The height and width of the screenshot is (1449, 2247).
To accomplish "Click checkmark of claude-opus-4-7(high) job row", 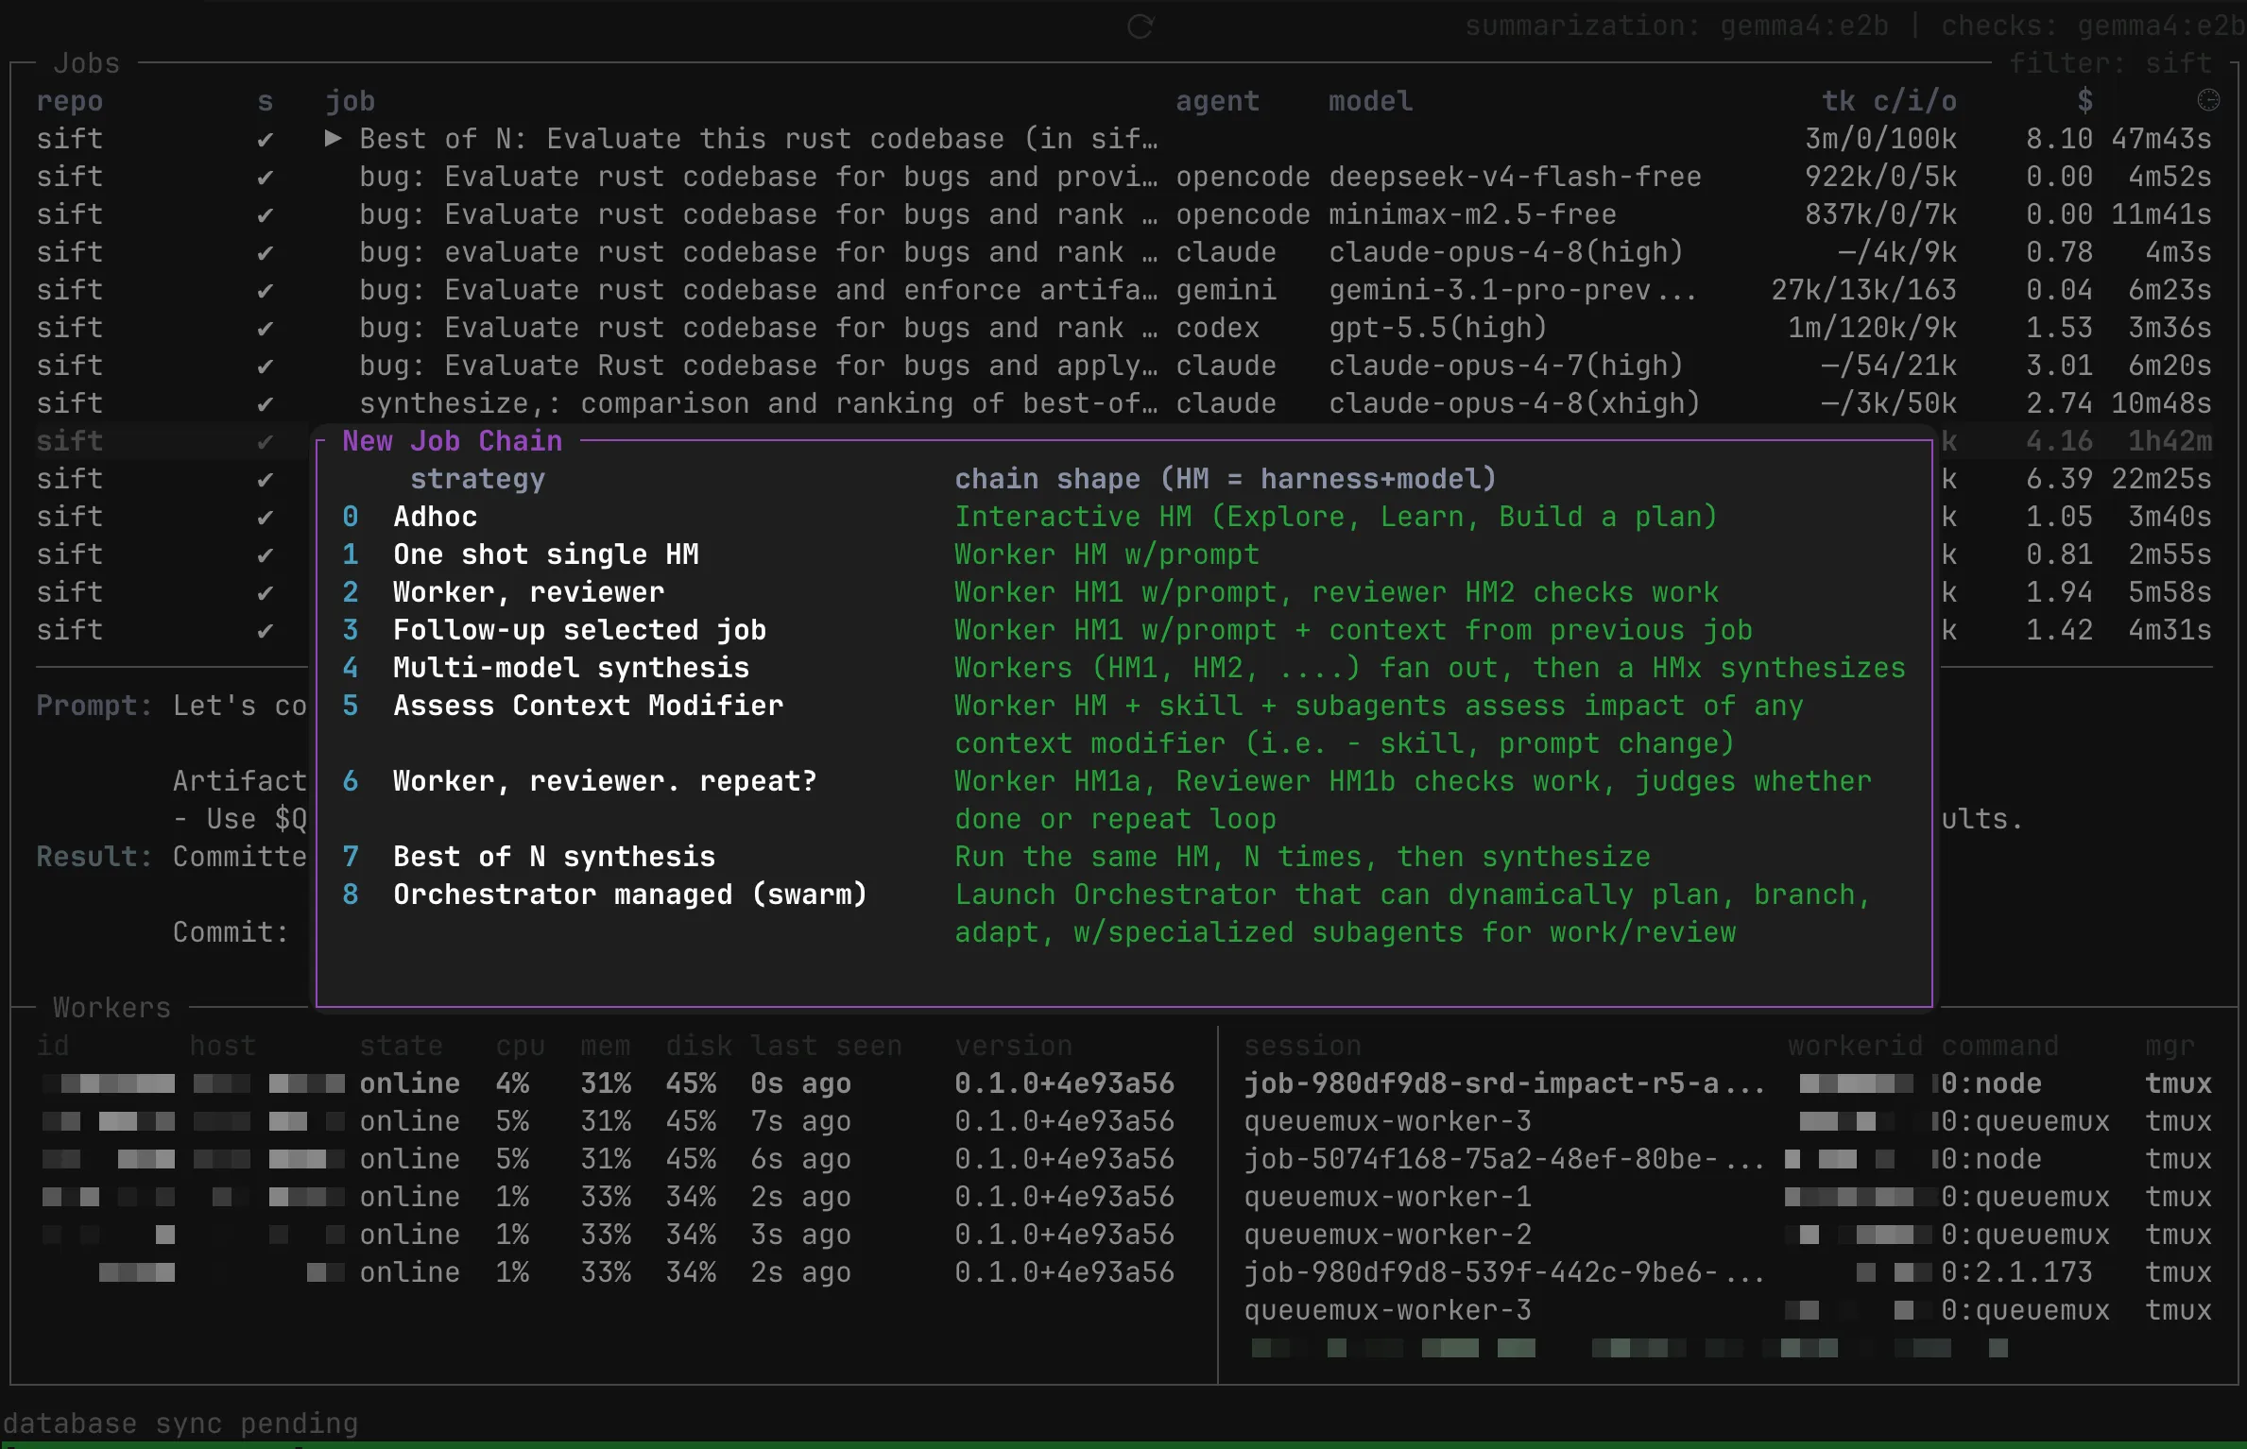I will (x=266, y=366).
